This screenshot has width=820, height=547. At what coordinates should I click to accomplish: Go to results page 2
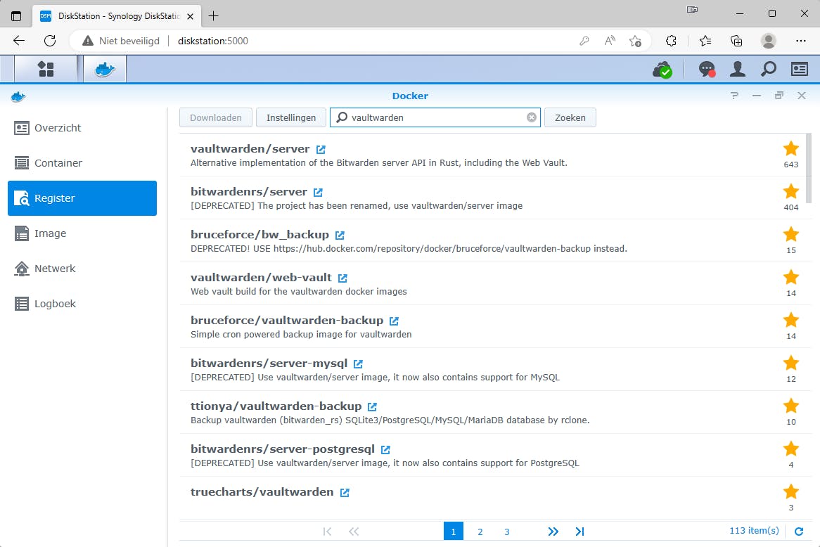click(480, 532)
